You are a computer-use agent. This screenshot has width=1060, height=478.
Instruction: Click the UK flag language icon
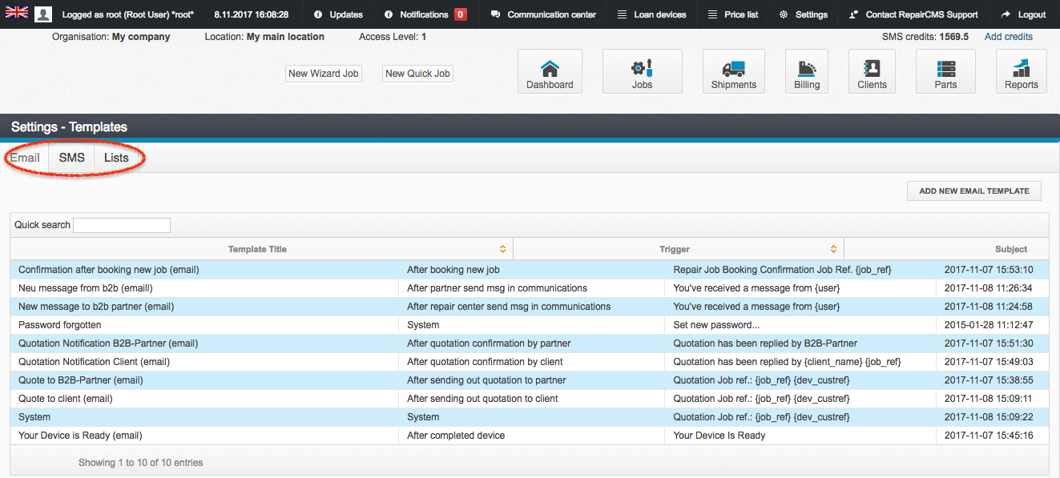click(16, 12)
